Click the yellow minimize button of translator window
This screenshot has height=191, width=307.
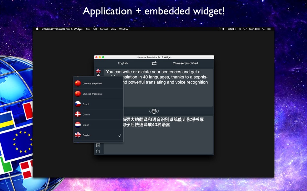pos(100,57)
